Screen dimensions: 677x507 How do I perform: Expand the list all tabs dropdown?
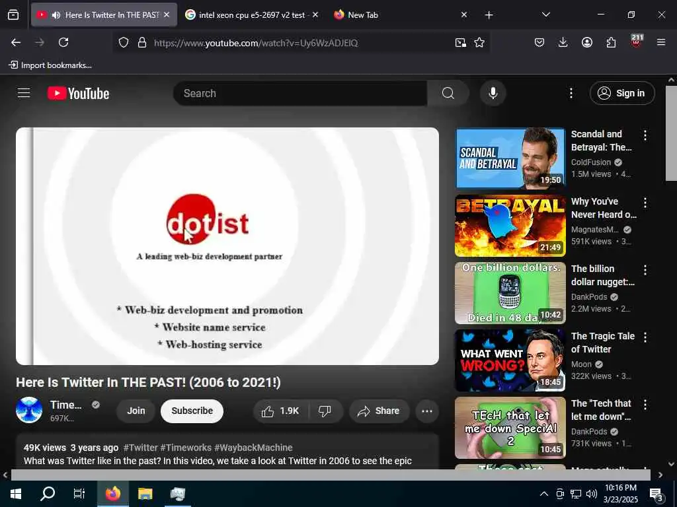click(545, 15)
